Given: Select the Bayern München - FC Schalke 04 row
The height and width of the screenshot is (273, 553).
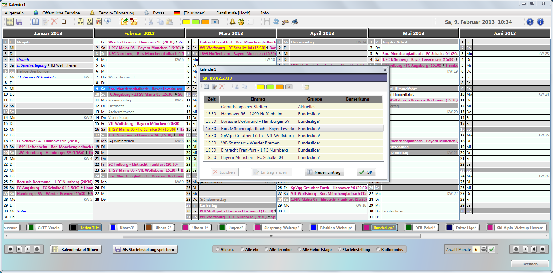Looking at the screenshot, I should coord(293,157).
